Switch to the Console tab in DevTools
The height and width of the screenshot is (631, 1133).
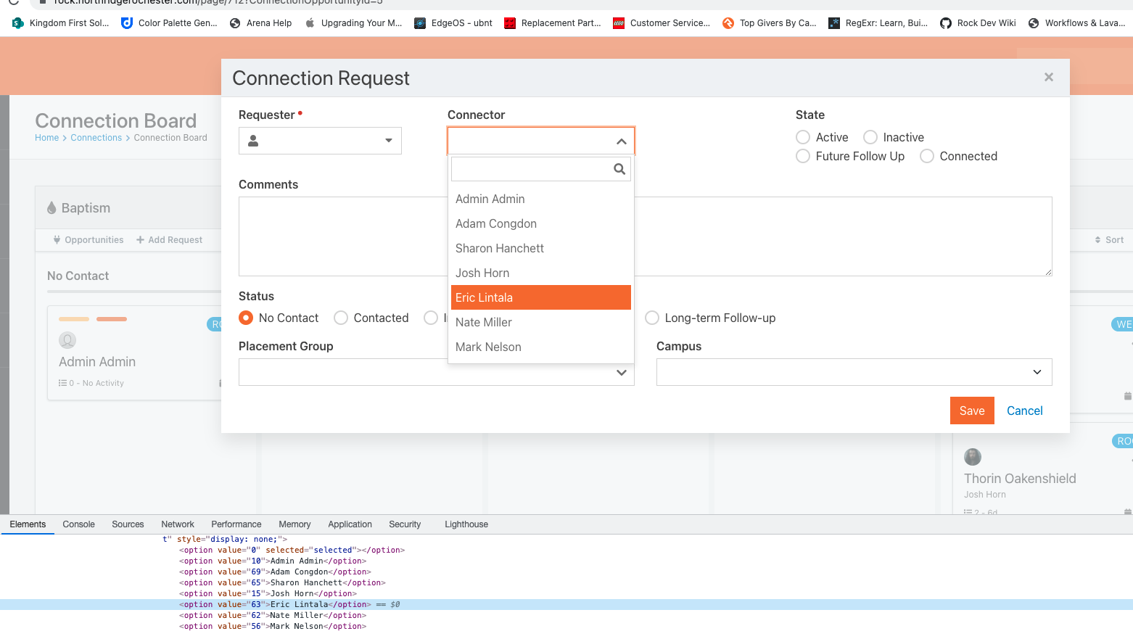(x=78, y=524)
